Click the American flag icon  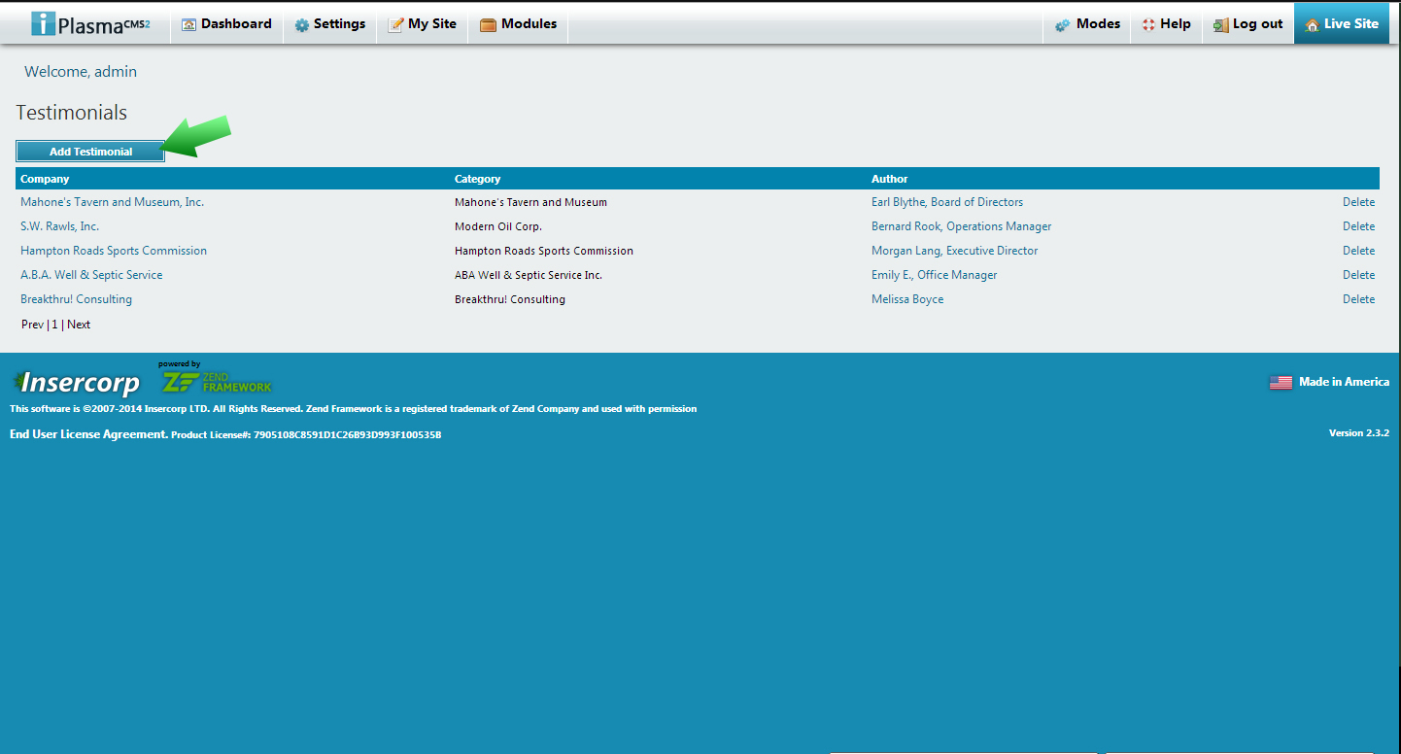1281,383
